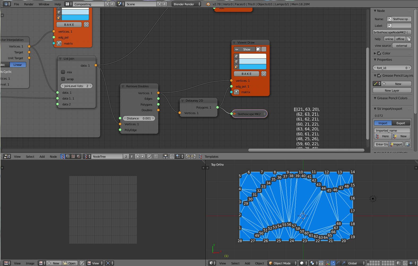
Task: Collapse the SV import/export panel
Action: point(375,109)
